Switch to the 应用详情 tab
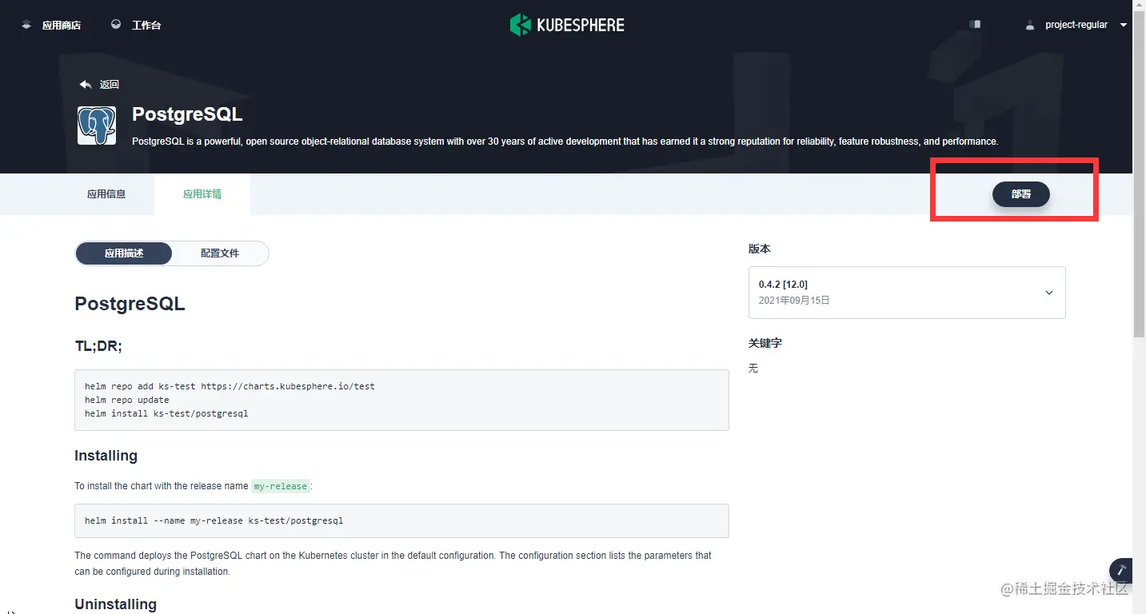This screenshot has width=1146, height=614. [202, 194]
